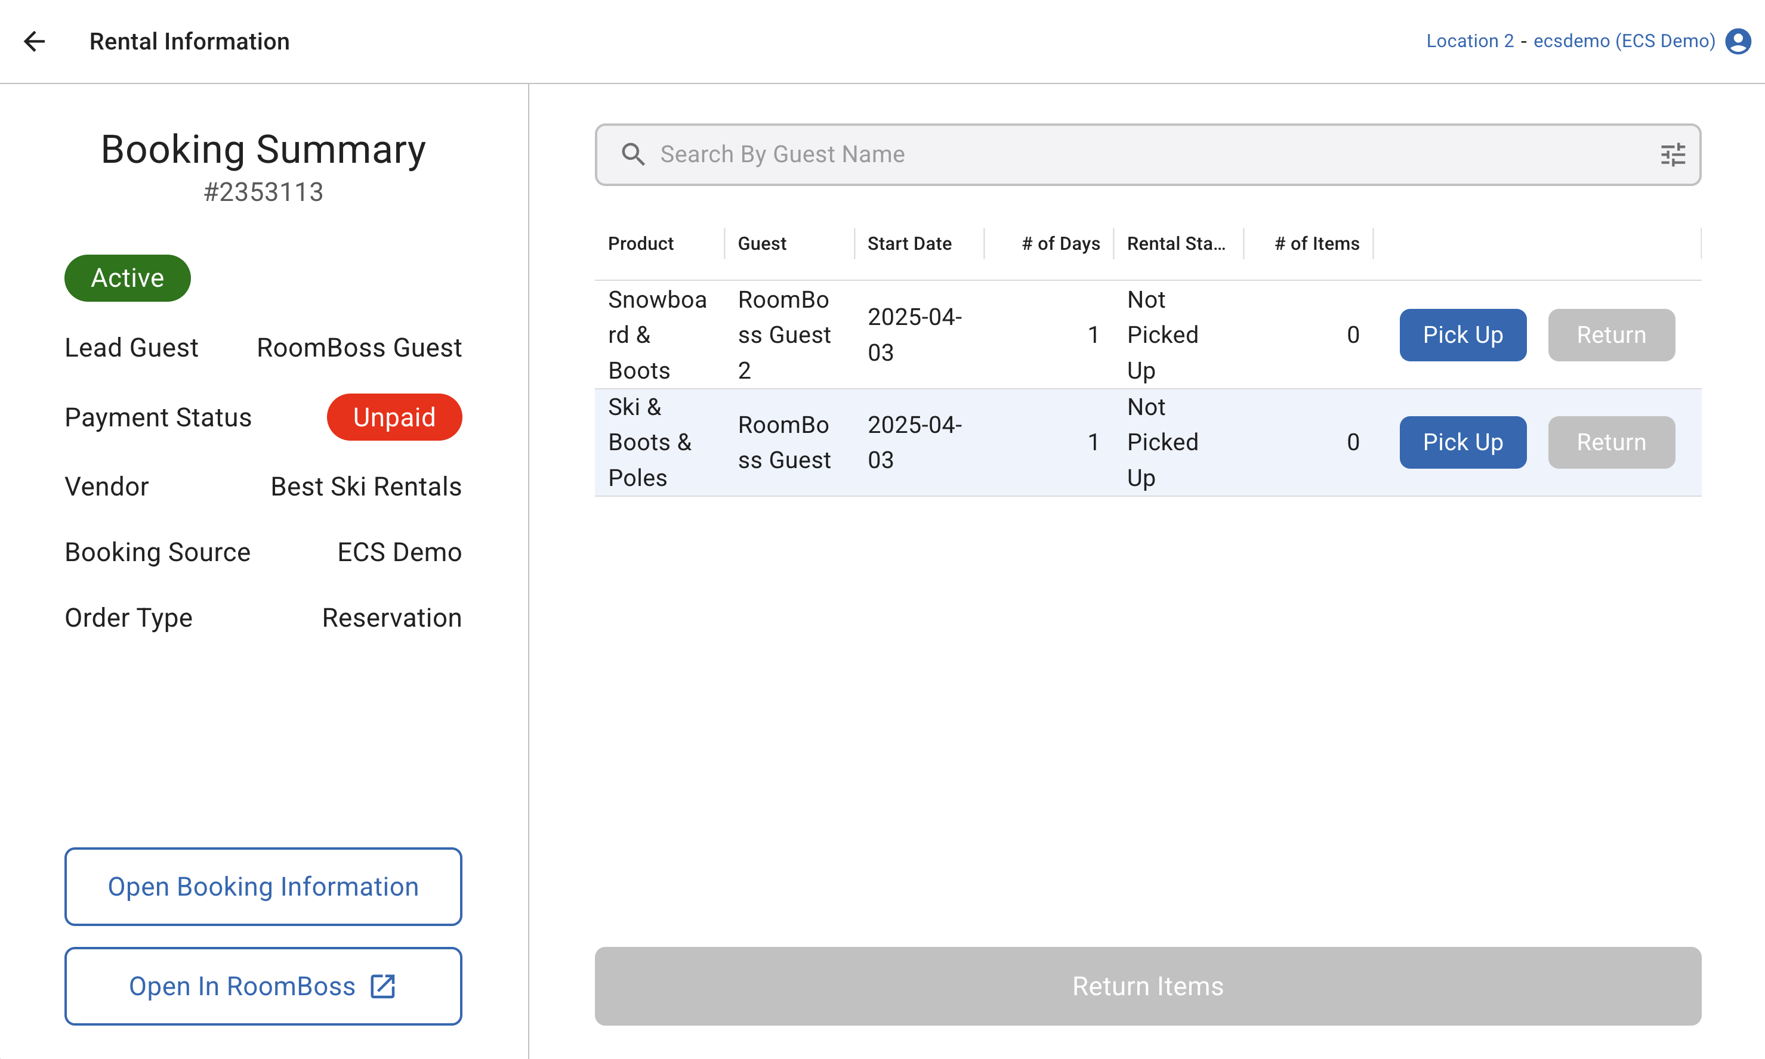Click the Return Items button
Viewport: 1765px width, 1059px height.
pos(1147,986)
